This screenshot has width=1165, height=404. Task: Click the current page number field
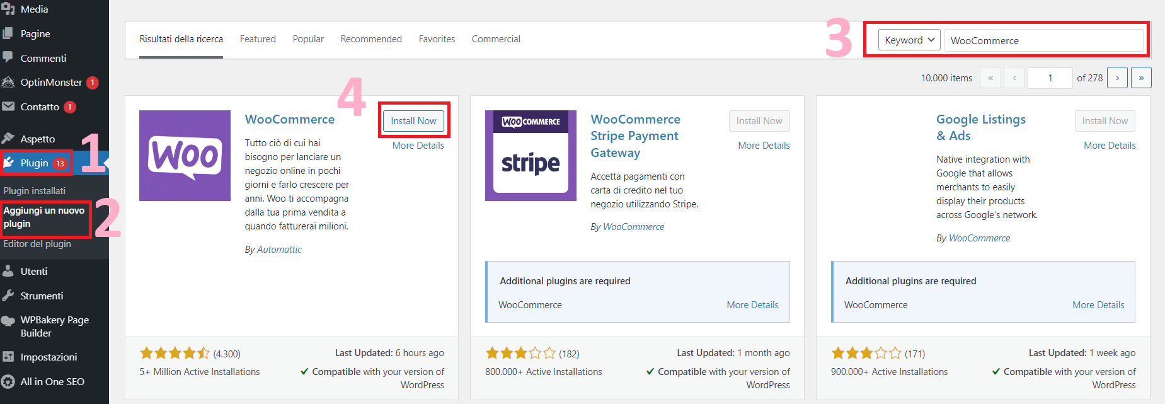(x=1050, y=78)
